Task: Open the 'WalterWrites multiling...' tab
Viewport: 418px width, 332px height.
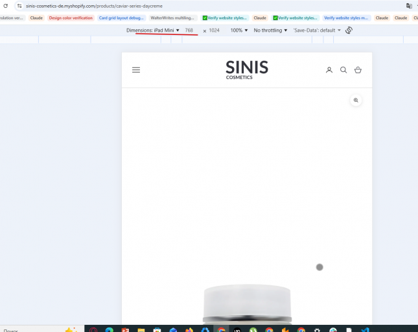Action: point(172,18)
